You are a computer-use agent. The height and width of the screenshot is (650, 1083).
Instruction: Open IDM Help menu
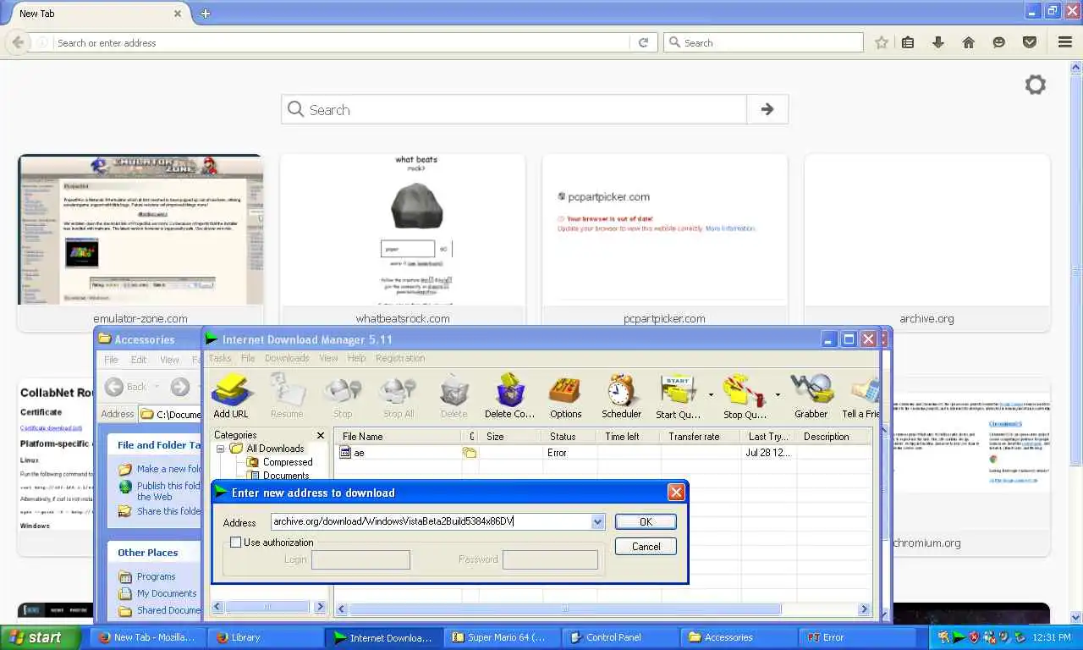pyautogui.click(x=357, y=358)
